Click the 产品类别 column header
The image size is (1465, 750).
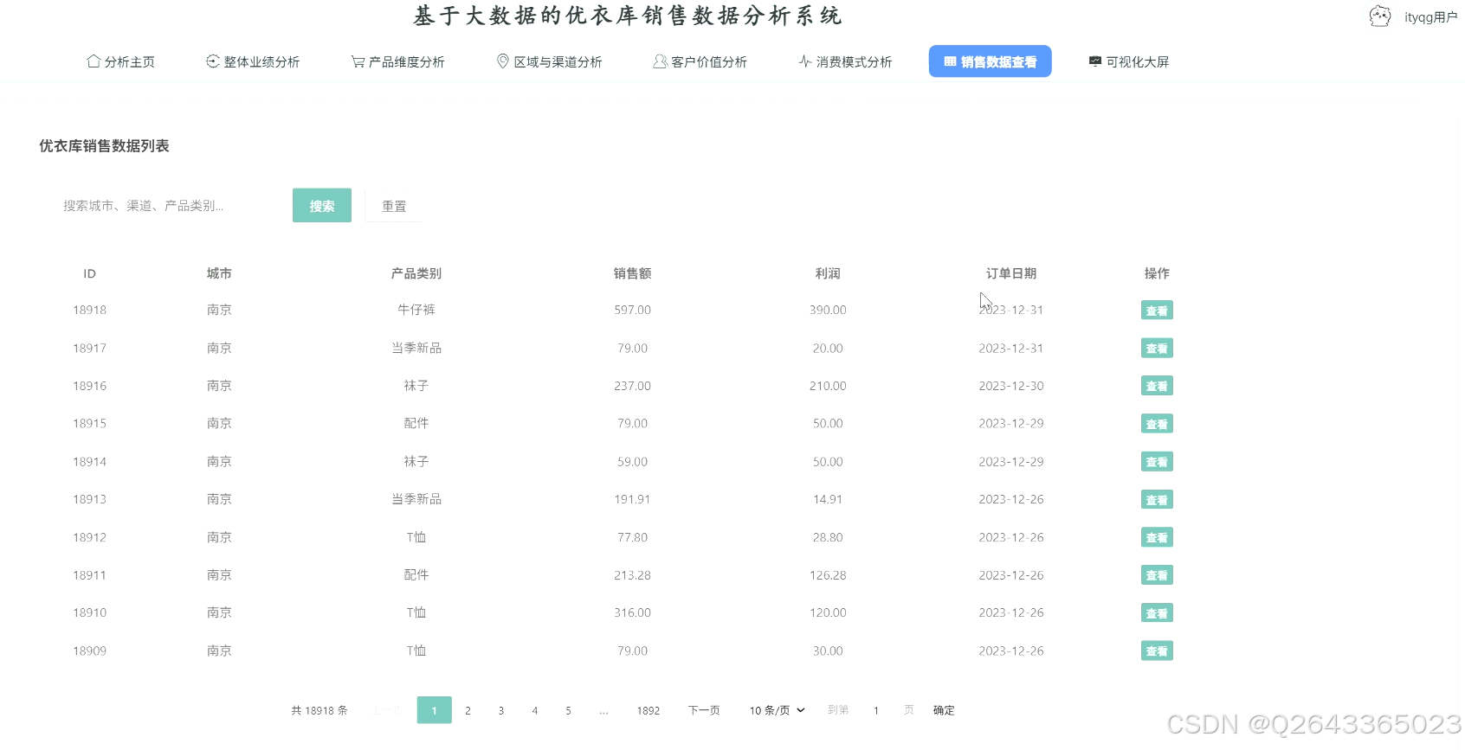pyautogui.click(x=416, y=273)
